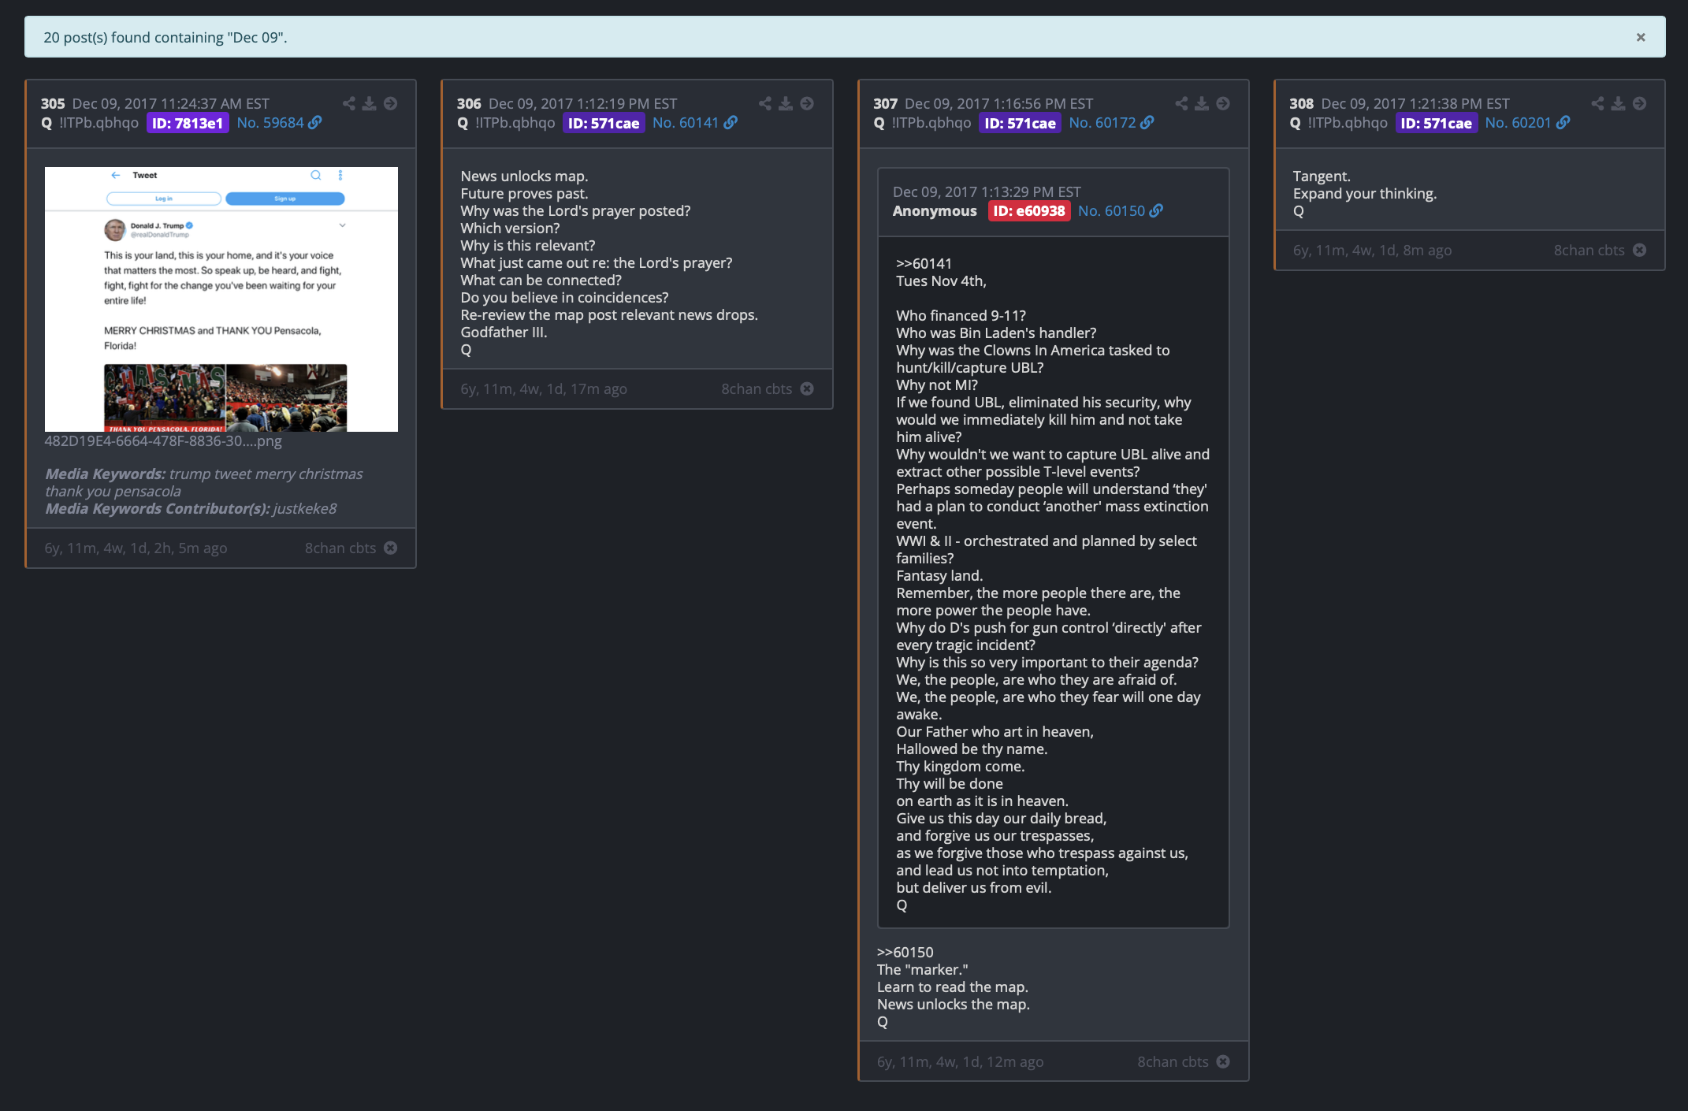Screen dimensions: 1688x1111
Task: Click the x icon next to 8chan cbts on post 306
Action: 807,388
